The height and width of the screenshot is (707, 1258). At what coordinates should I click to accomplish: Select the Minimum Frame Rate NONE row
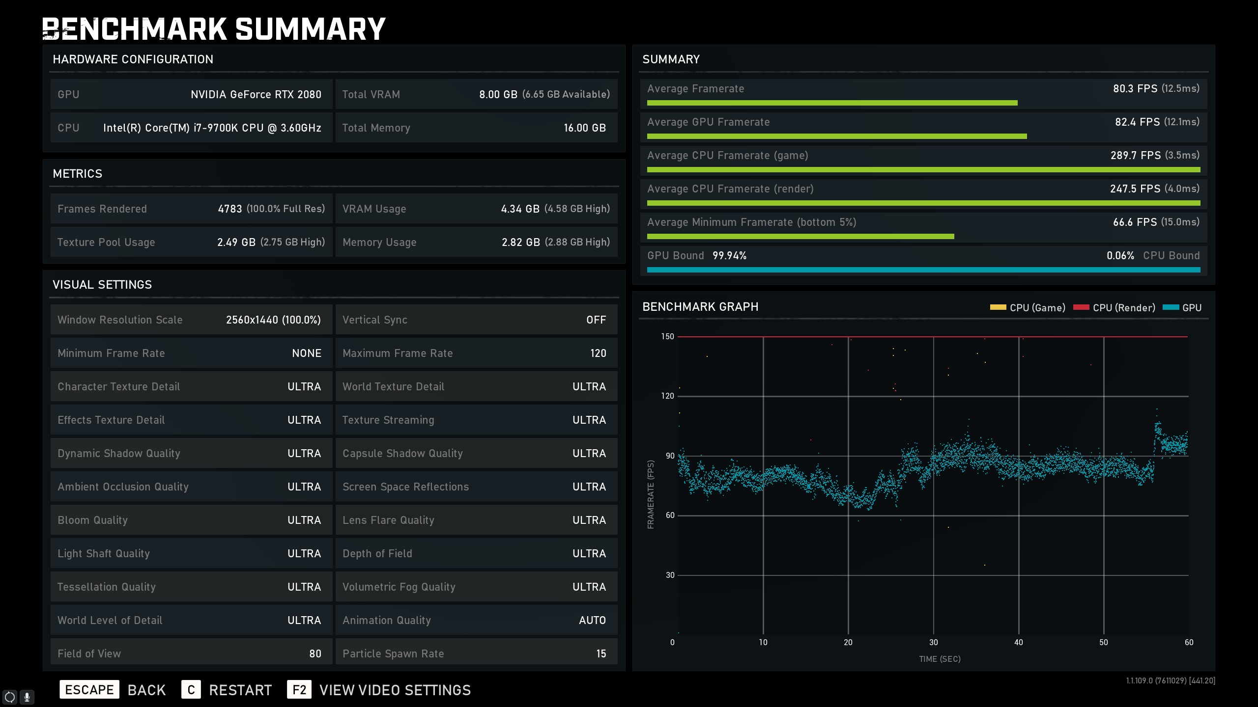pos(191,353)
